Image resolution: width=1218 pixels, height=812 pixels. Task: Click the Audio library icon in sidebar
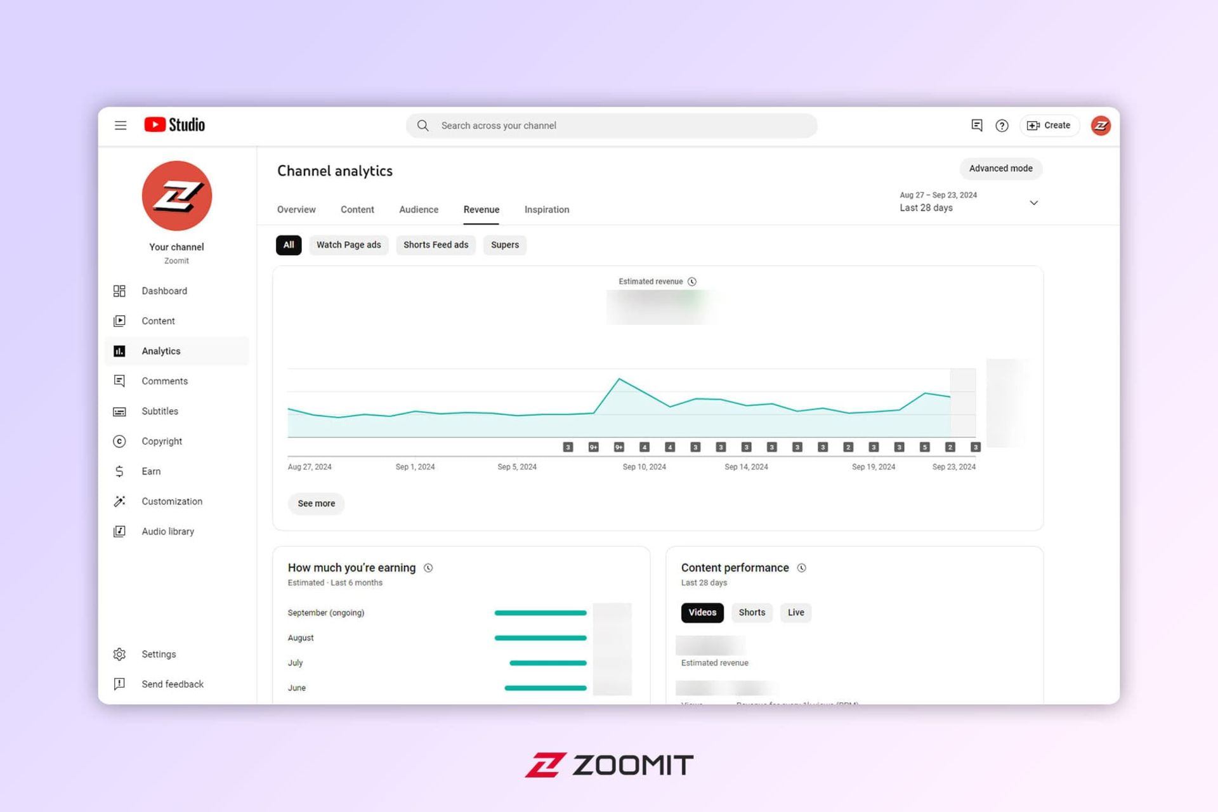coord(121,530)
